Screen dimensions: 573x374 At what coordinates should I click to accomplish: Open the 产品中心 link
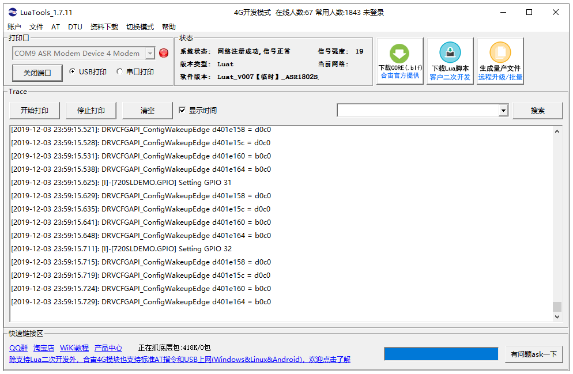pyautogui.click(x=108, y=347)
